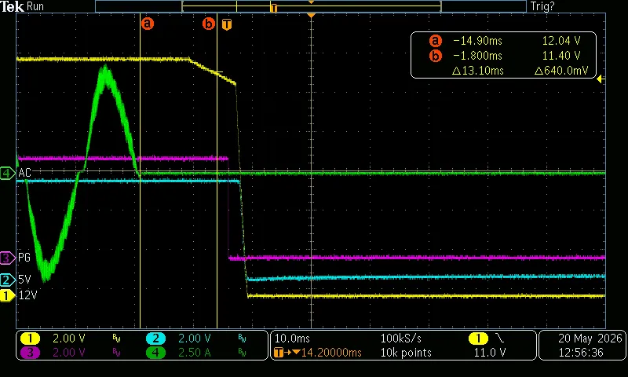
Task: Select channel 2 badge in bottom readout
Action: pyautogui.click(x=155, y=339)
